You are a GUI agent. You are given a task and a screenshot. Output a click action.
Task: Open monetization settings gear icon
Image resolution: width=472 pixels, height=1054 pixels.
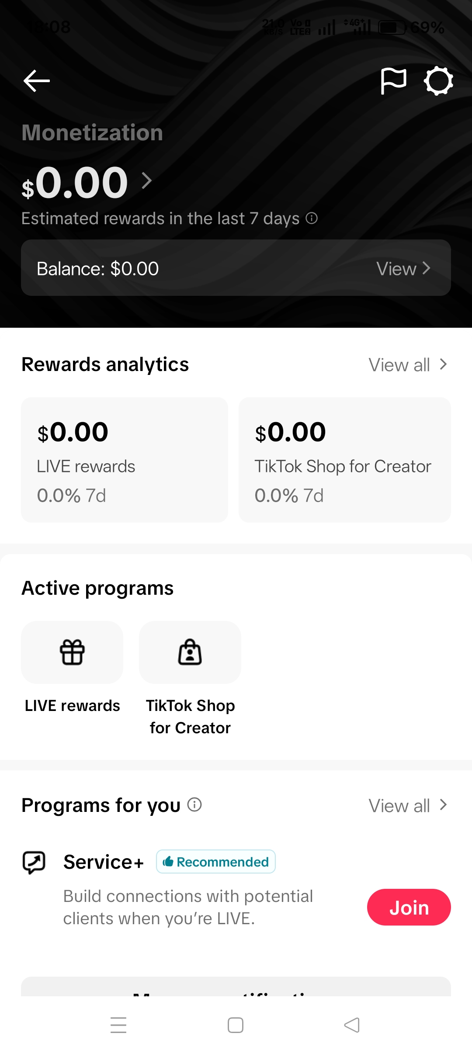click(x=438, y=81)
